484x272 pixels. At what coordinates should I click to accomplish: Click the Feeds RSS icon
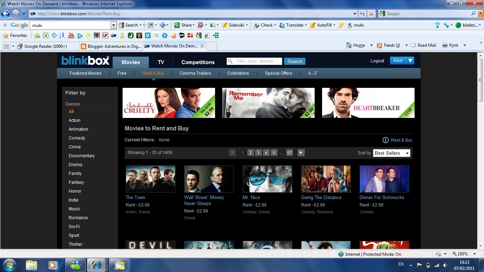(x=379, y=45)
